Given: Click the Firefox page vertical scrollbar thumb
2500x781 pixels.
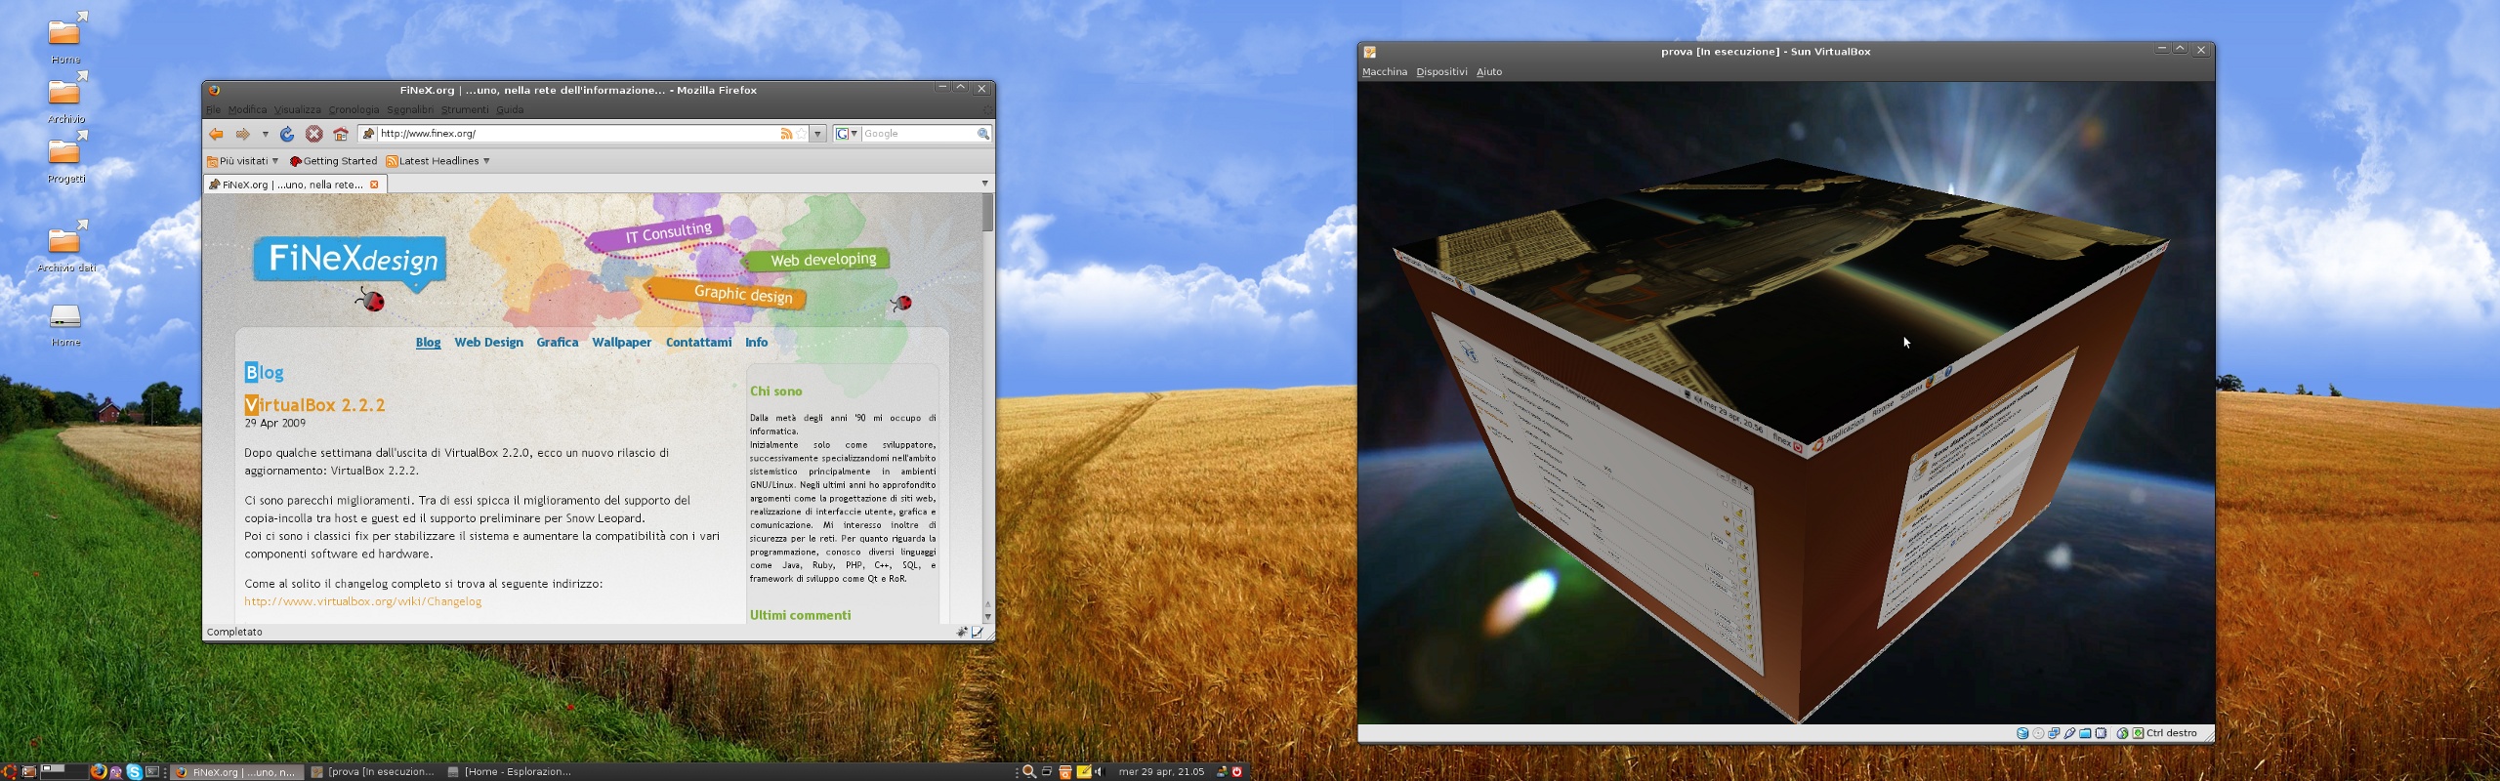Looking at the screenshot, I should (987, 213).
